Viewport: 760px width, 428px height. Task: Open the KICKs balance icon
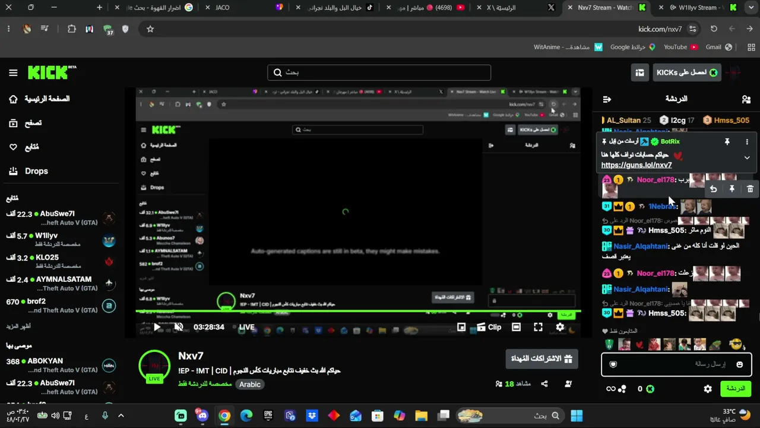(x=650, y=389)
